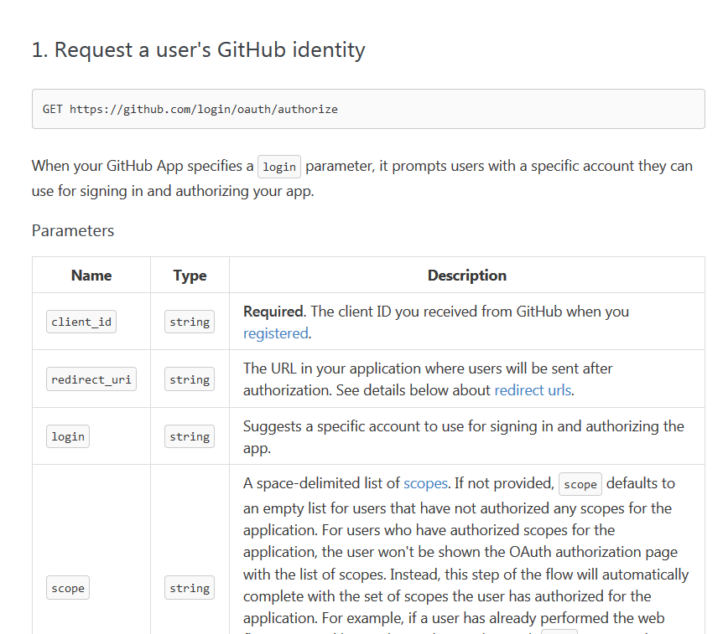This screenshot has width=723, height=634.
Task: Follow the 'redirect urls' link
Action: [533, 390]
